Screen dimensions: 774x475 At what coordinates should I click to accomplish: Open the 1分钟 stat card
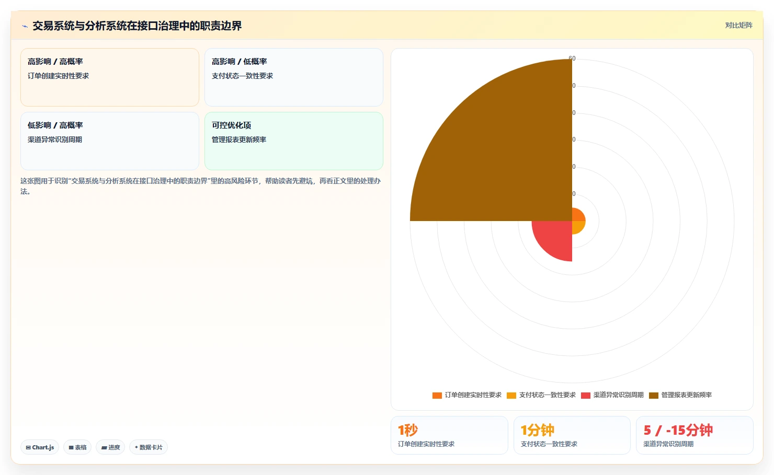click(x=572, y=435)
